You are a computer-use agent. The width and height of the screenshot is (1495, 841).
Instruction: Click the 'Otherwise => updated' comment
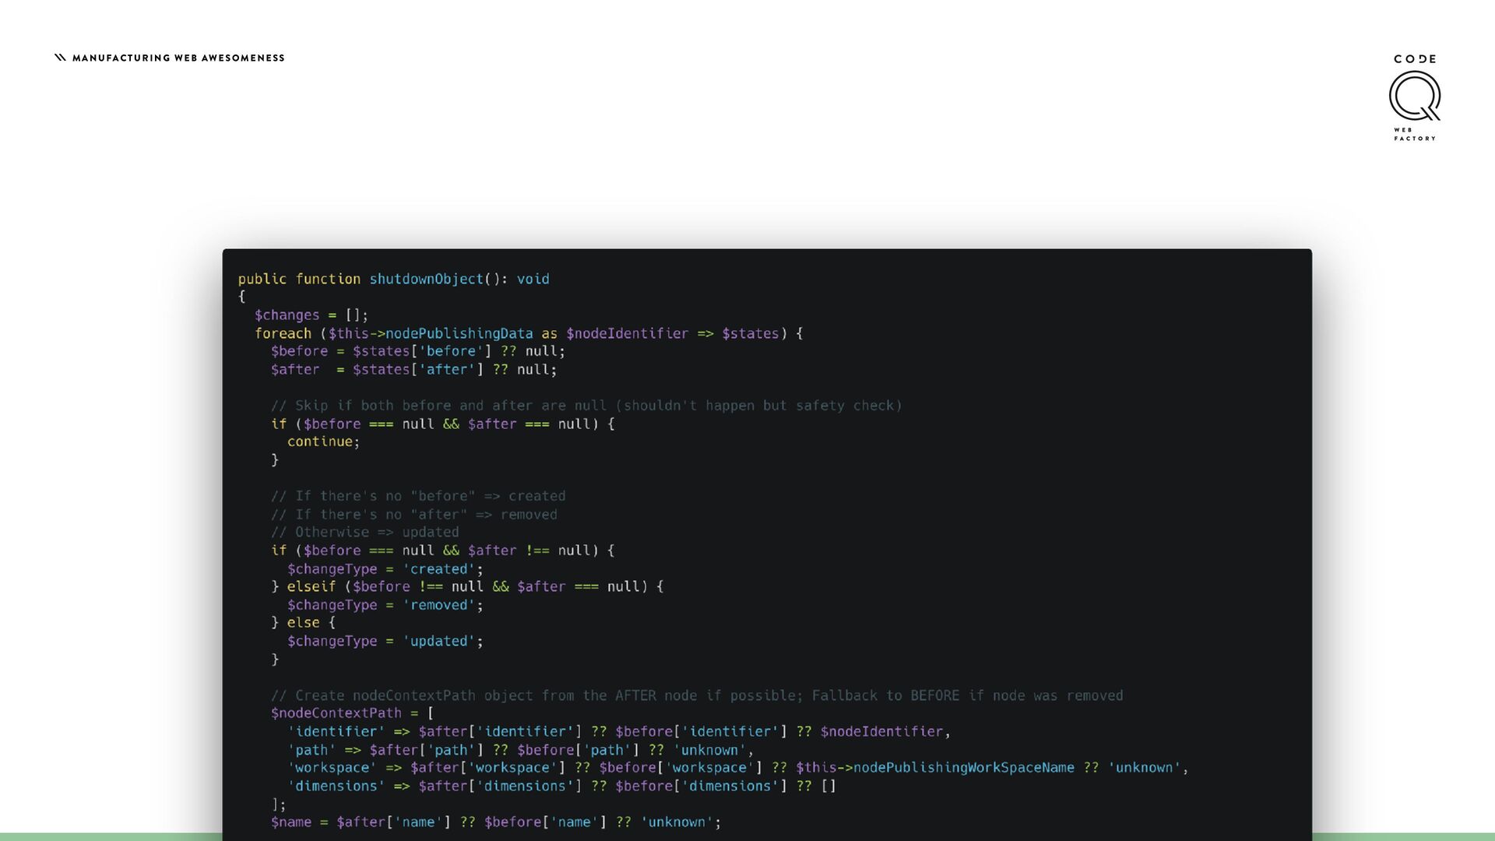[364, 533]
